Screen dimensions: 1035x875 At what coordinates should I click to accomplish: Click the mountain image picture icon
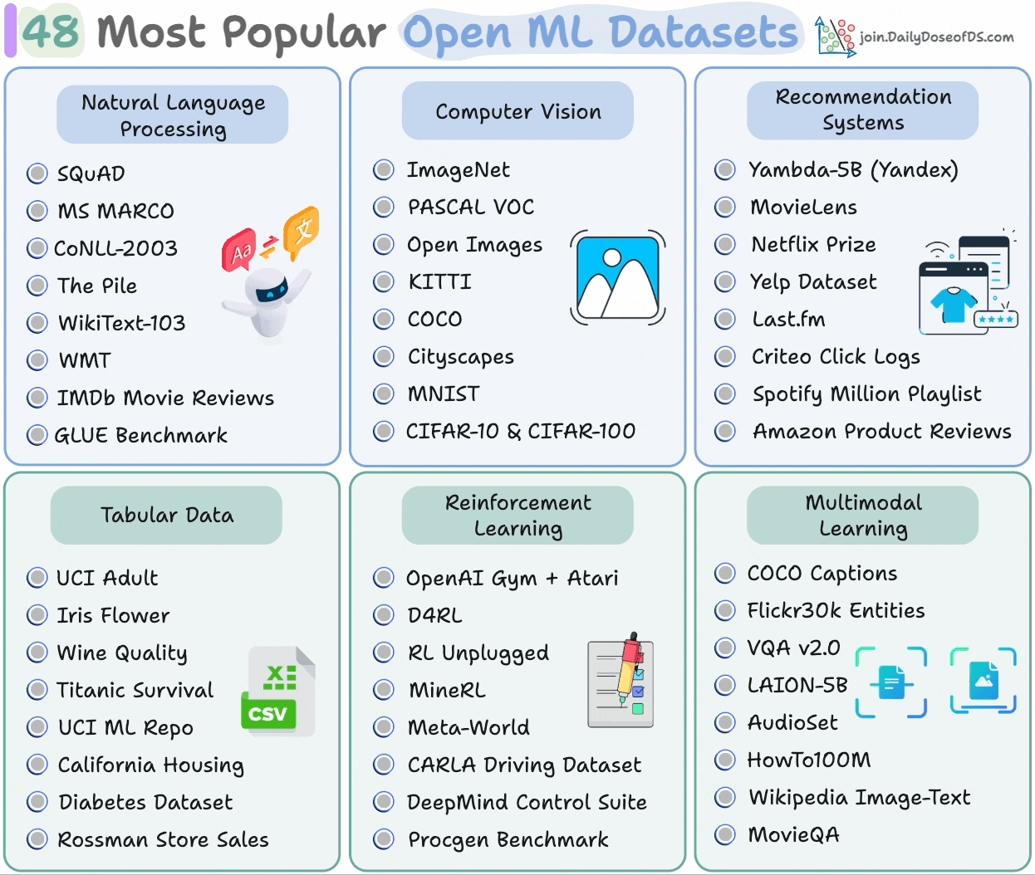click(x=618, y=278)
